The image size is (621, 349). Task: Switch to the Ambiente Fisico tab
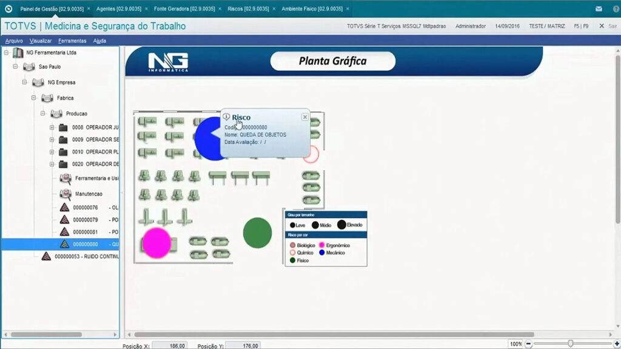click(312, 8)
